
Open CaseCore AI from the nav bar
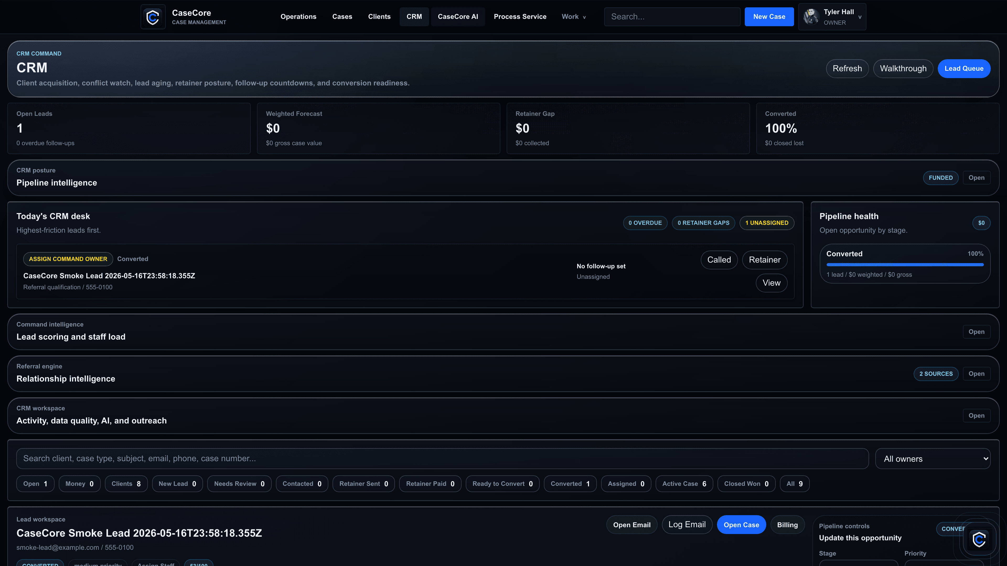tap(458, 17)
